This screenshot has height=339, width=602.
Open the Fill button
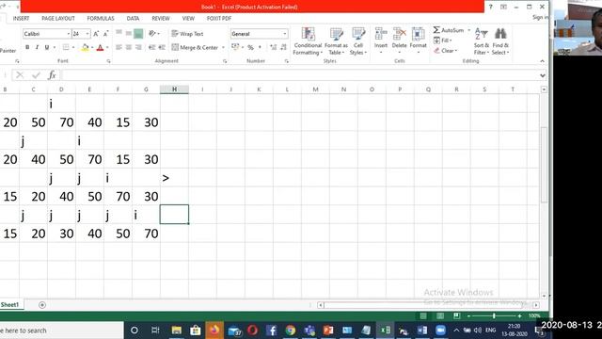[x=443, y=40]
